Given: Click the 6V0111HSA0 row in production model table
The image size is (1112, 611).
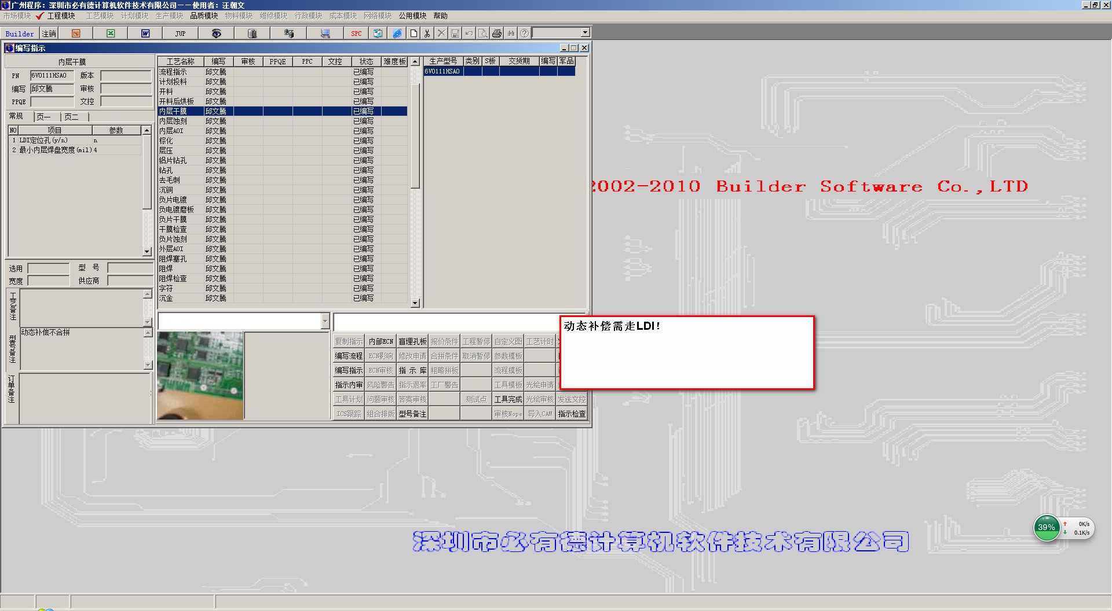Looking at the screenshot, I should click(x=499, y=71).
